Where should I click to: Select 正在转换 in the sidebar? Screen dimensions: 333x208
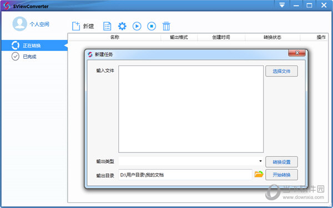coord(34,45)
